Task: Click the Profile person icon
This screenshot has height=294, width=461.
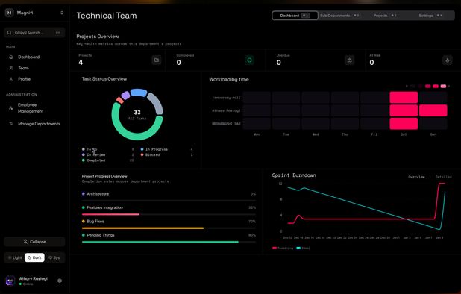Action: pos(11,79)
